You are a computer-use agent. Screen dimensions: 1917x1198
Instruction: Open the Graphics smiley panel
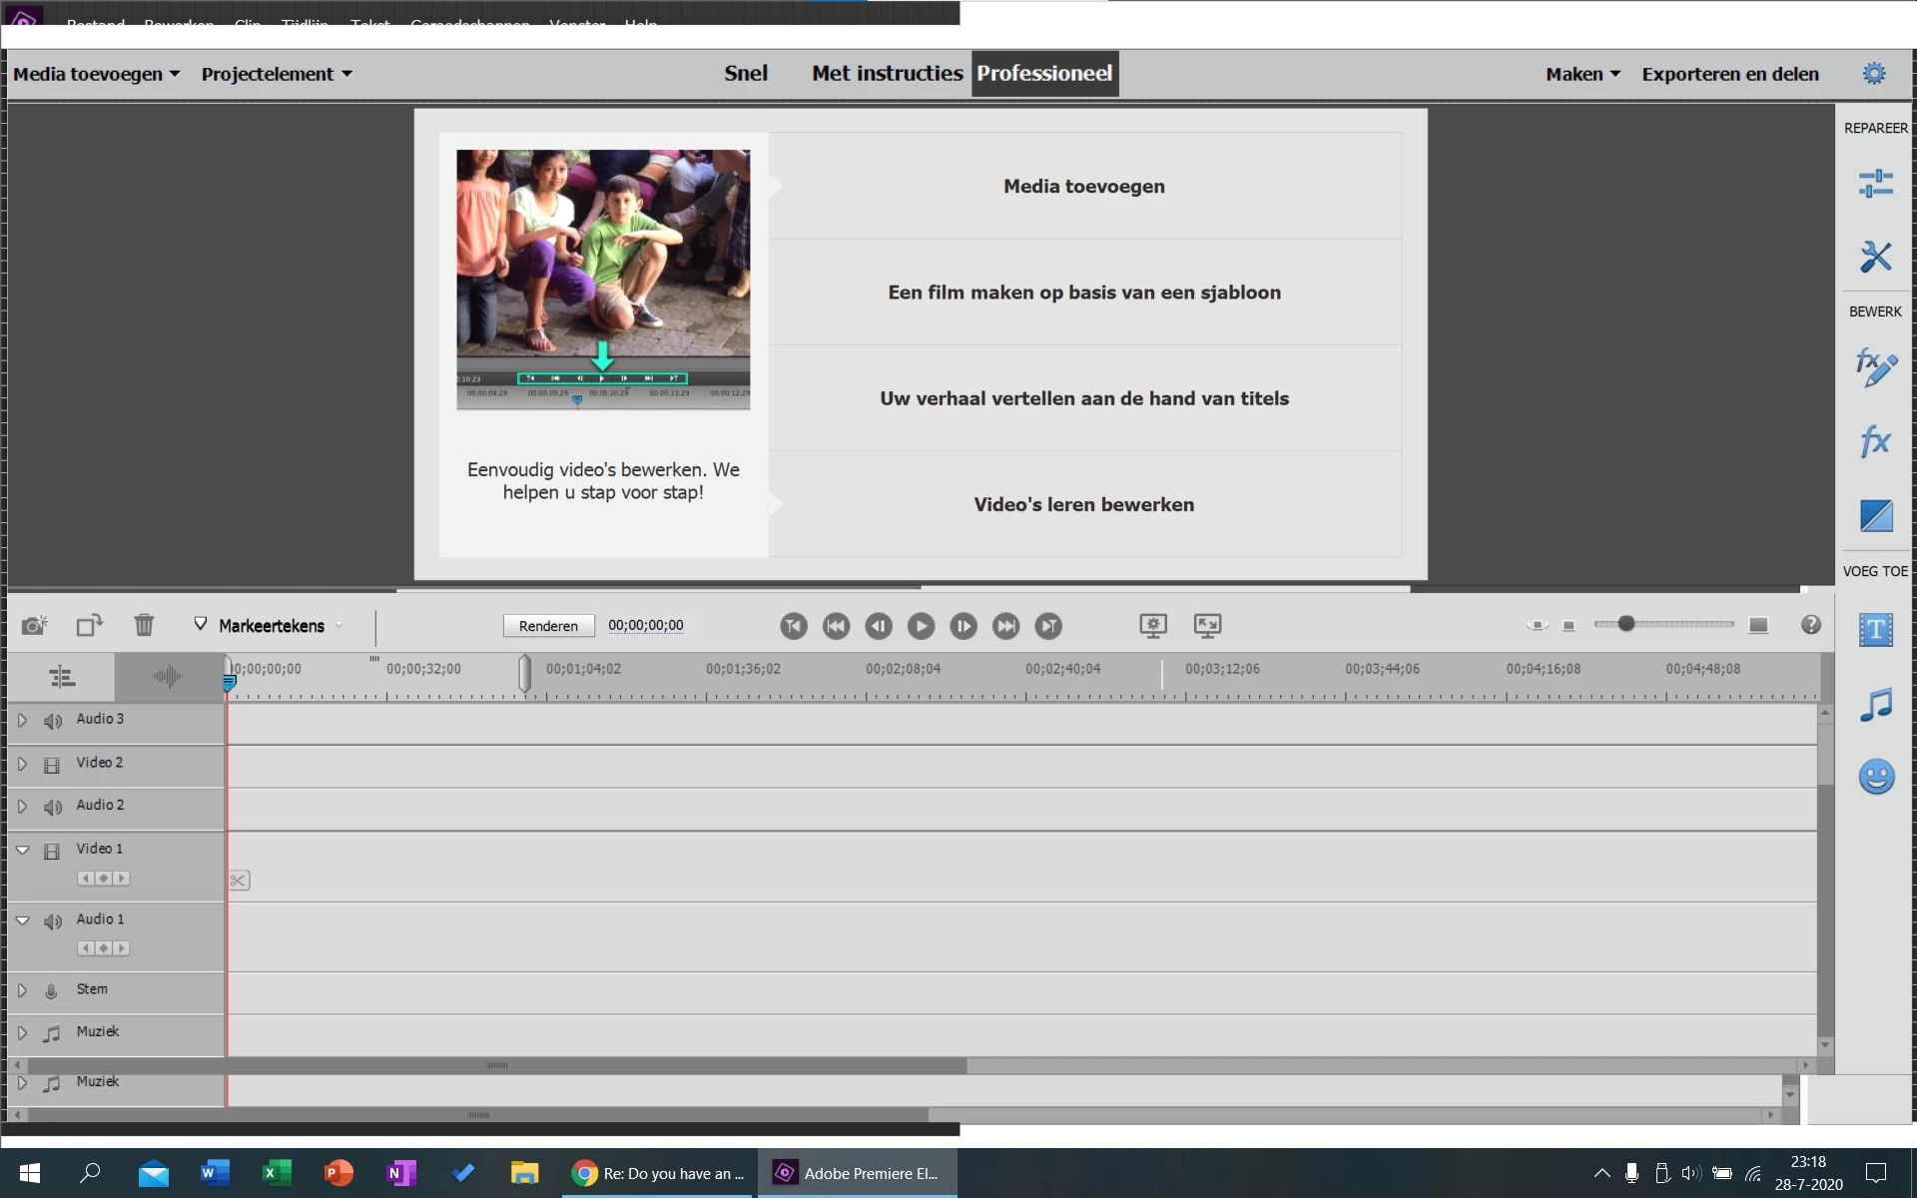coord(1875,777)
